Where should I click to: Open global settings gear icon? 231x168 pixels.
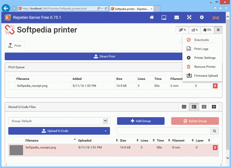[202, 17]
